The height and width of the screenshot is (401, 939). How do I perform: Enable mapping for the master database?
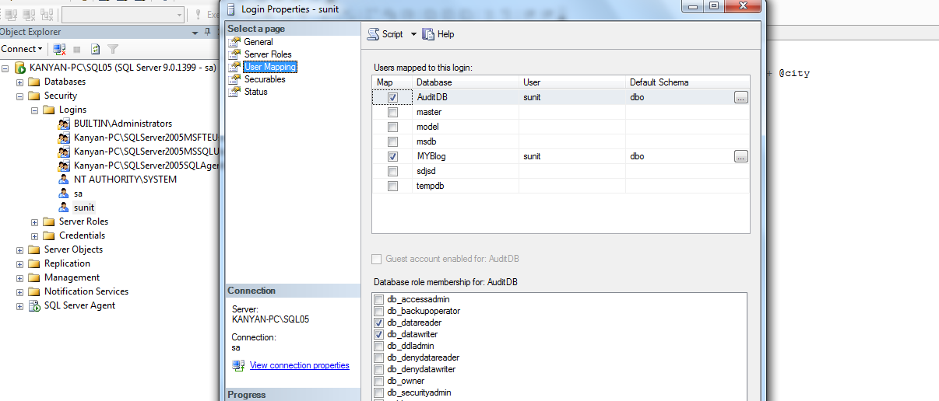(x=392, y=113)
